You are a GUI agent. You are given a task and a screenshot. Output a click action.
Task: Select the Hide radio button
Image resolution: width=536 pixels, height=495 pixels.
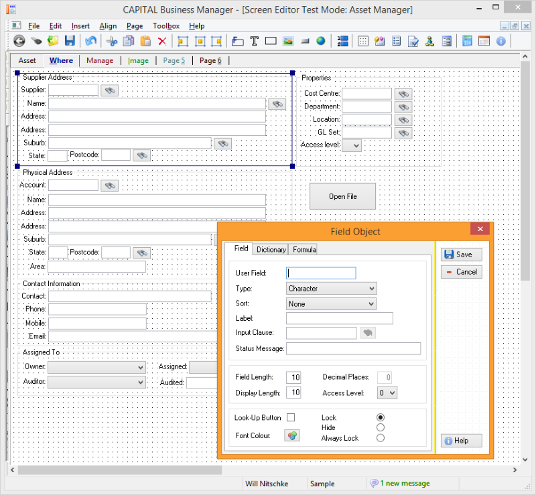pos(381,427)
